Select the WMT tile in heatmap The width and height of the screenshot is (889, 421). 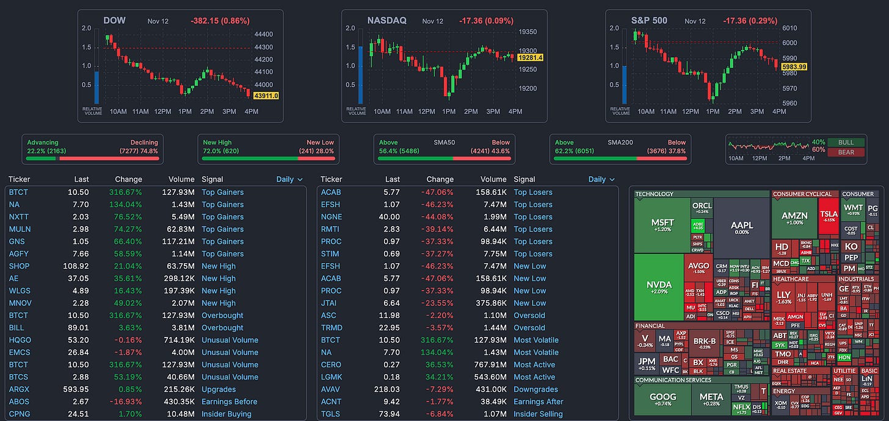(853, 210)
